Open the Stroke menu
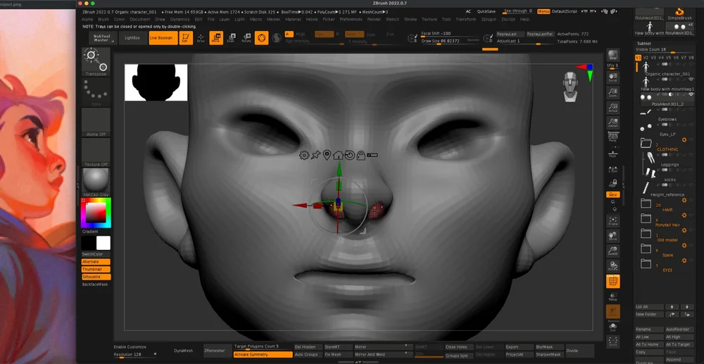Screen dimensions: 704x364 [x=410, y=19]
